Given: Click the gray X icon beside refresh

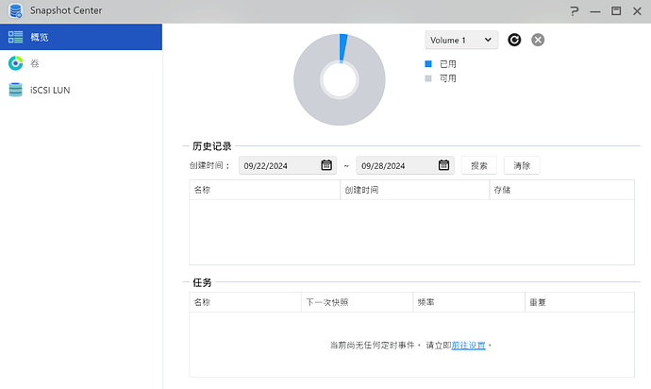Looking at the screenshot, I should [538, 40].
